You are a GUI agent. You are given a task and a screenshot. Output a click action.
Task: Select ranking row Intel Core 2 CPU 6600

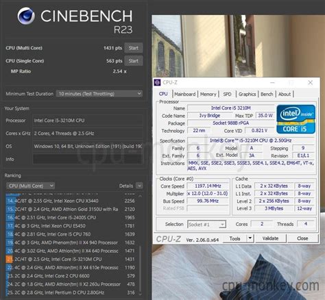coord(71,276)
